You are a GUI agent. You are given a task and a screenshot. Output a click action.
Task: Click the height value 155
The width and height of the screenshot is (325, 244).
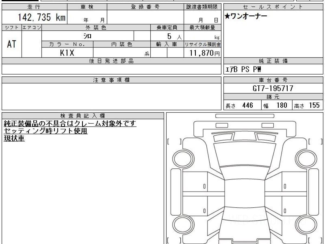click(x=314, y=105)
